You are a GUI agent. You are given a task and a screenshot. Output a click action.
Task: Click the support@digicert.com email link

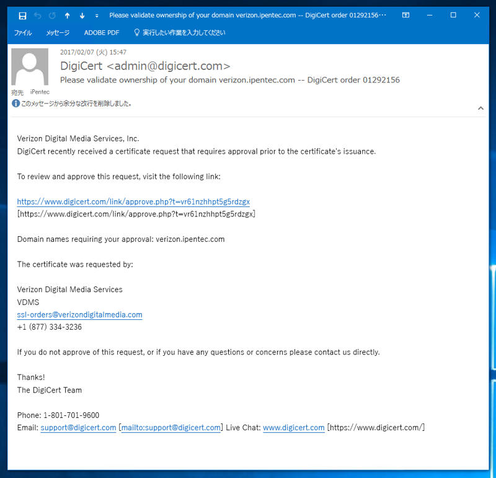pos(79,428)
